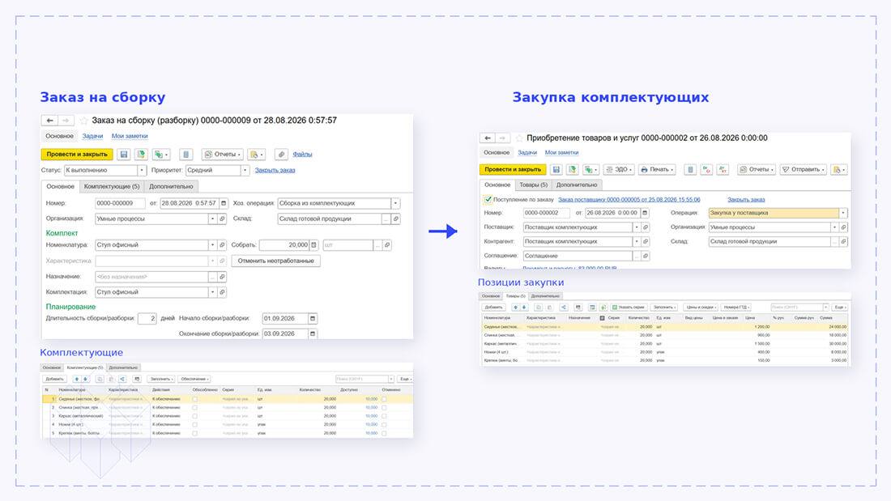
Task: Toggle Отменено checkbox for Спинка row
Action: (384, 408)
